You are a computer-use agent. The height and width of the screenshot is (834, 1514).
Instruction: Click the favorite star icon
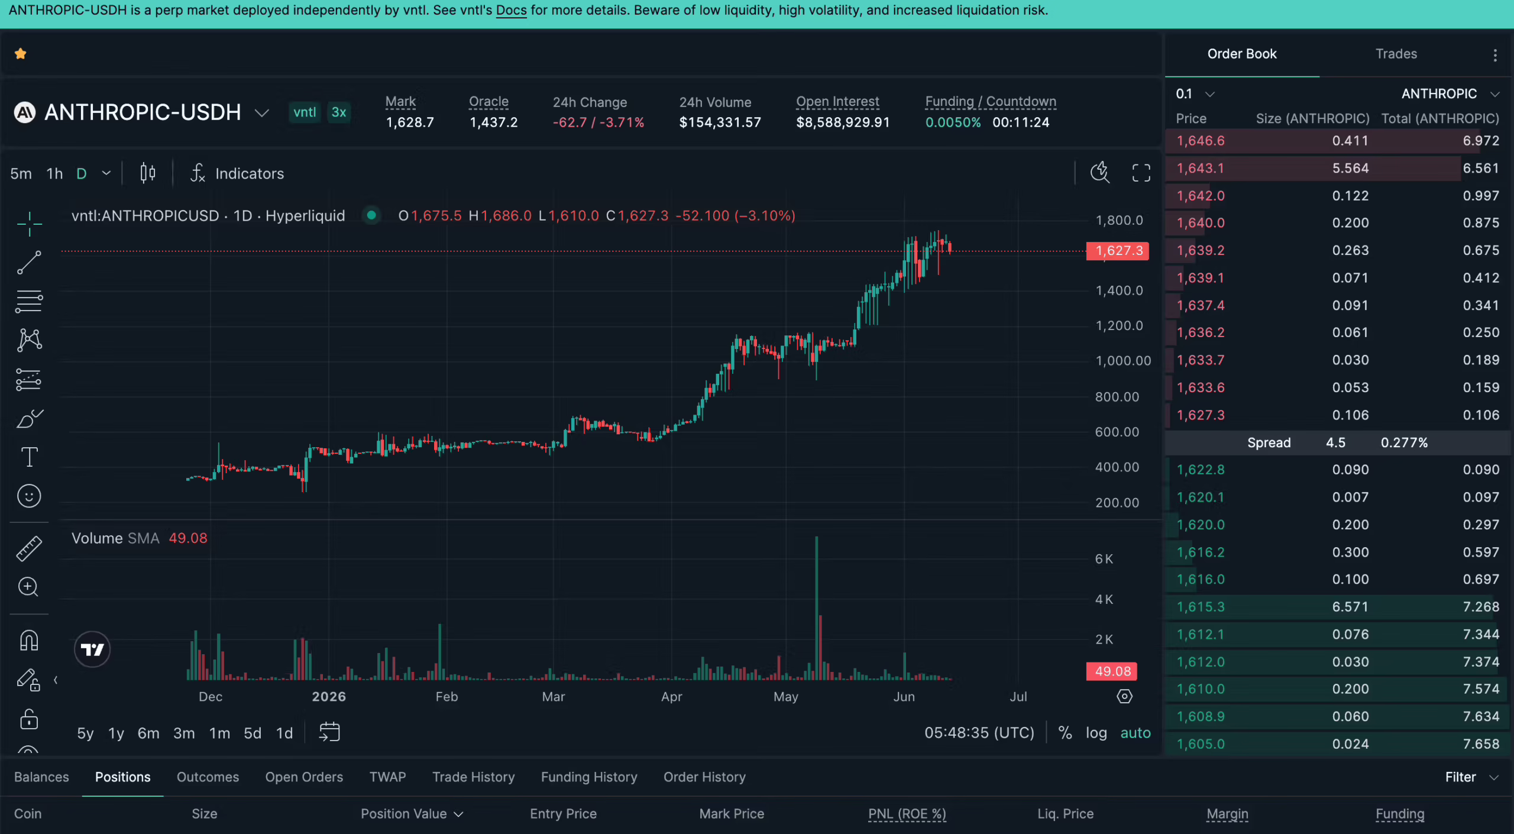point(20,54)
